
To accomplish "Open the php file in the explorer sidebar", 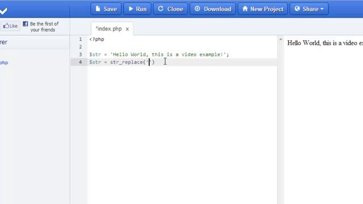I will (x=4, y=63).
